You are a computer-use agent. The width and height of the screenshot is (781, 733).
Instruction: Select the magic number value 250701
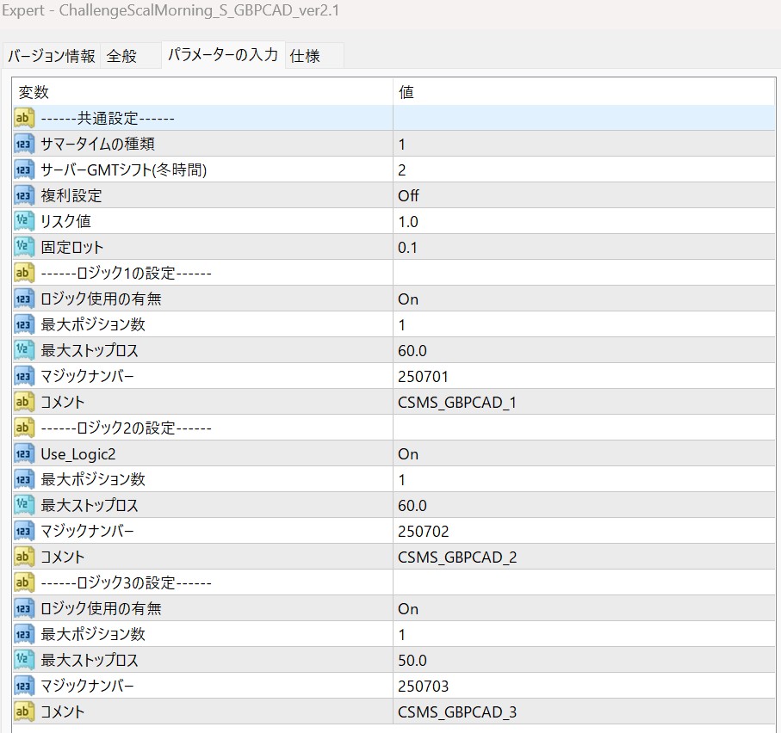click(423, 376)
